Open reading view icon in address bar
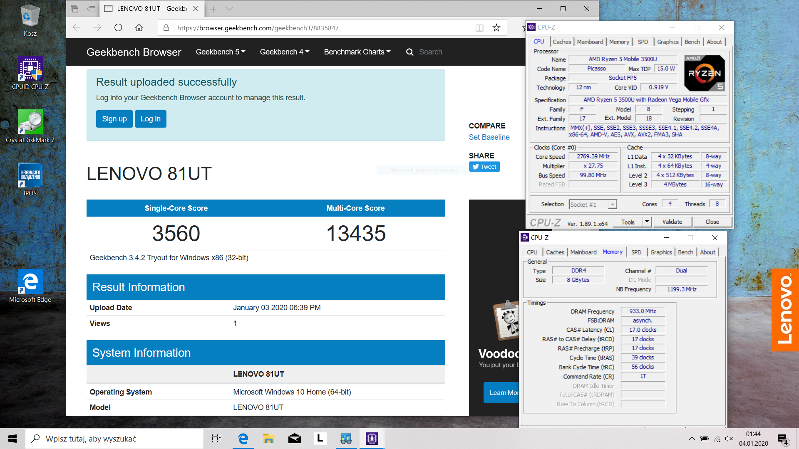This screenshot has height=449, width=799. coord(479,28)
